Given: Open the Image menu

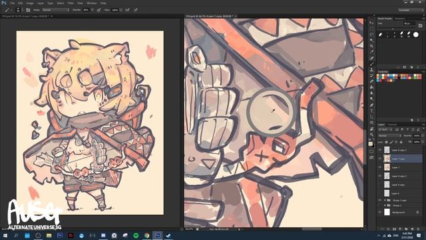Looking at the screenshot, I should pyautogui.click(x=30, y=3).
